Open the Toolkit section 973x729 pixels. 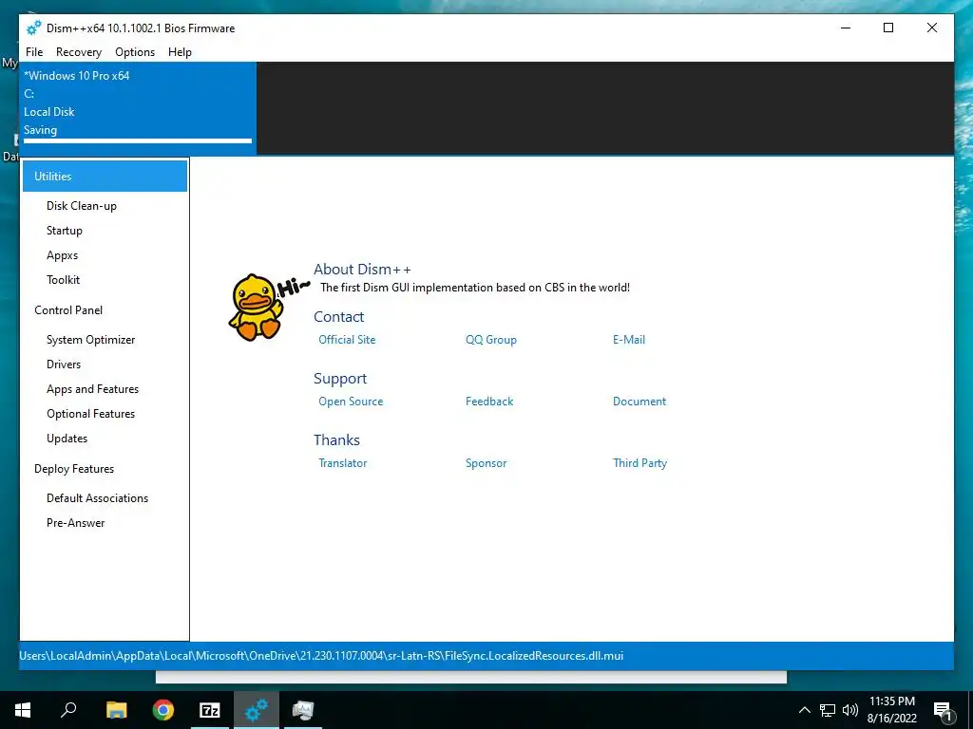(x=64, y=280)
